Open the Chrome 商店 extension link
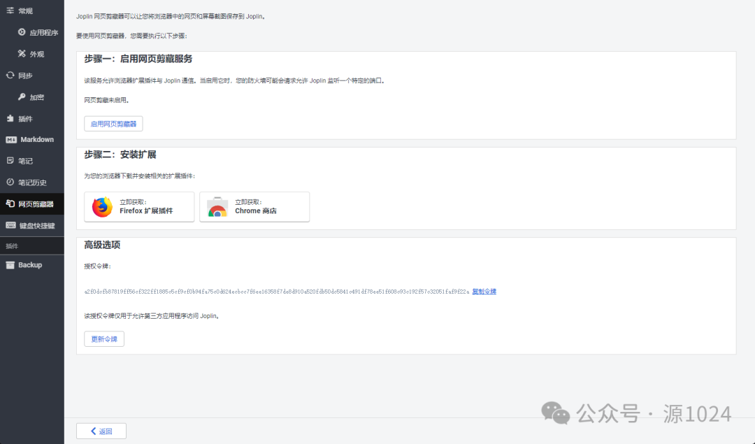Image resolution: width=755 pixels, height=444 pixels. click(x=254, y=207)
